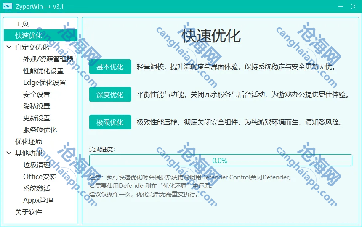Open 隐私设置 page
362x227 pixels.
tap(37, 106)
